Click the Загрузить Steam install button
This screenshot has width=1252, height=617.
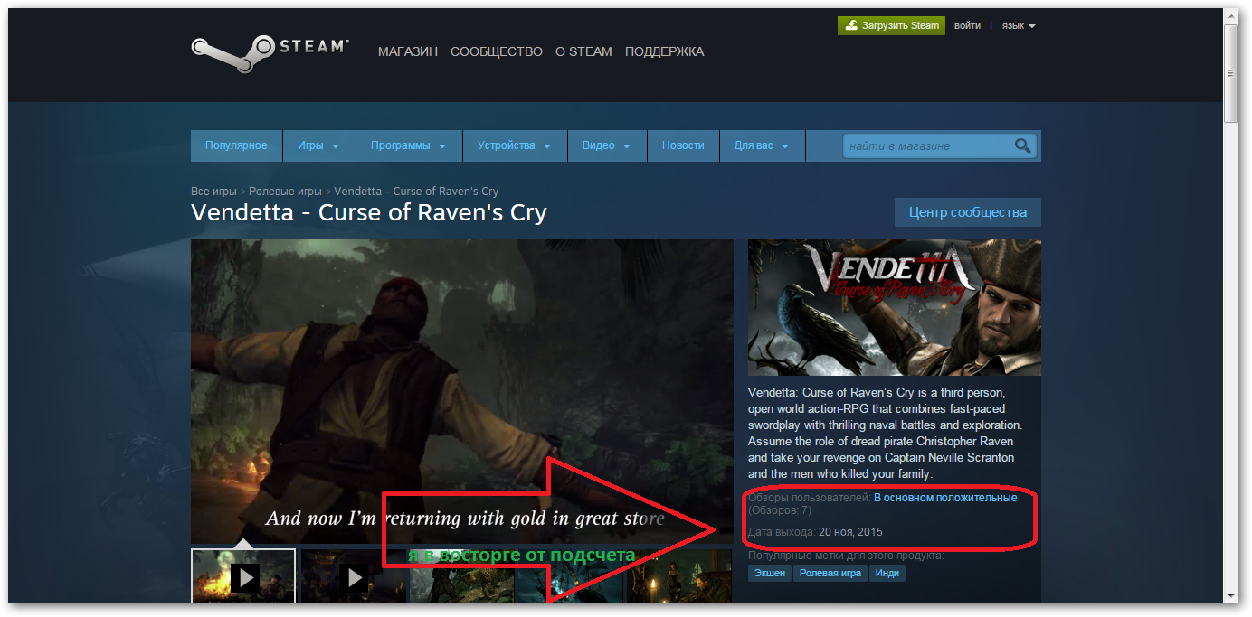(x=891, y=25)
